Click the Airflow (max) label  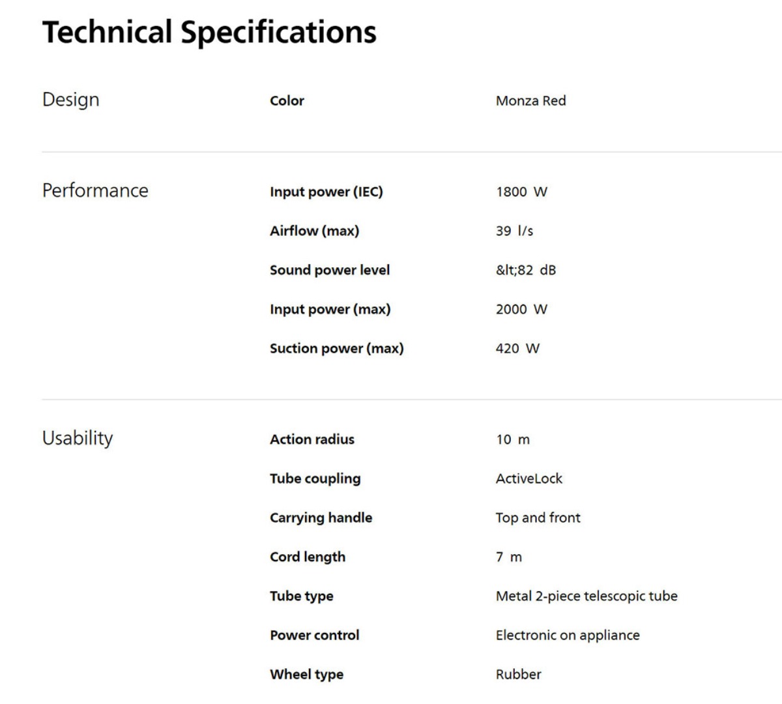coord(315,231)
